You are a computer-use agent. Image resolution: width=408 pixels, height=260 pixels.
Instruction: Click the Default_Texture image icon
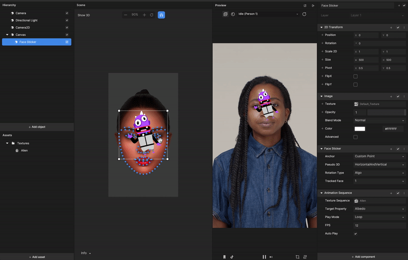click(x=356, y=104)
